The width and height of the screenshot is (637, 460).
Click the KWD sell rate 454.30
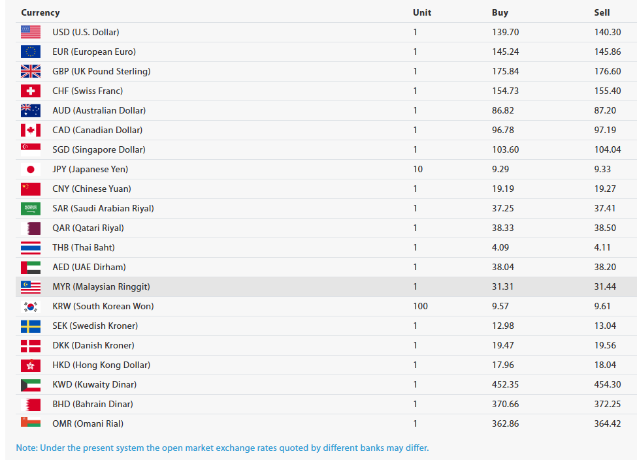608,384
